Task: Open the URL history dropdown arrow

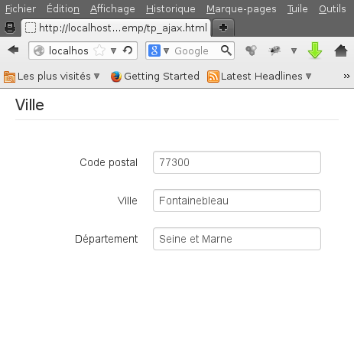Action: tap(114, 51)
